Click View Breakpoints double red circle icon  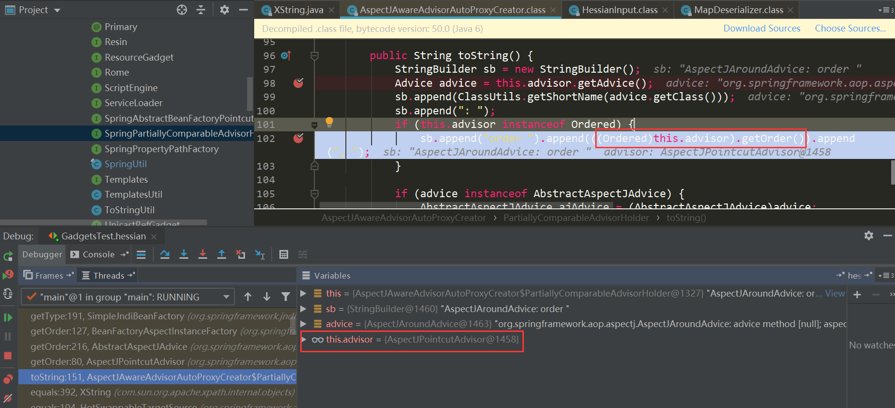(x=8, y=379)
